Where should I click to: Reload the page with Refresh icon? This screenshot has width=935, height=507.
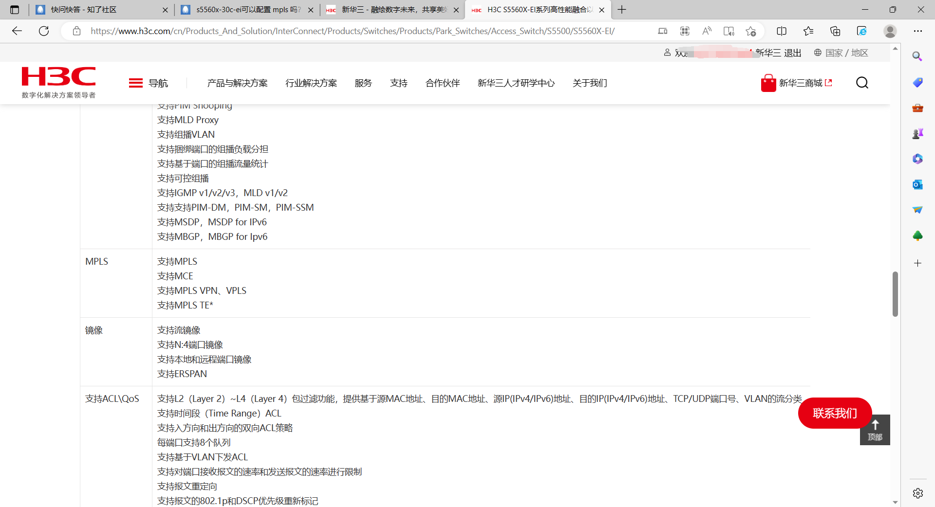[44, 31]
